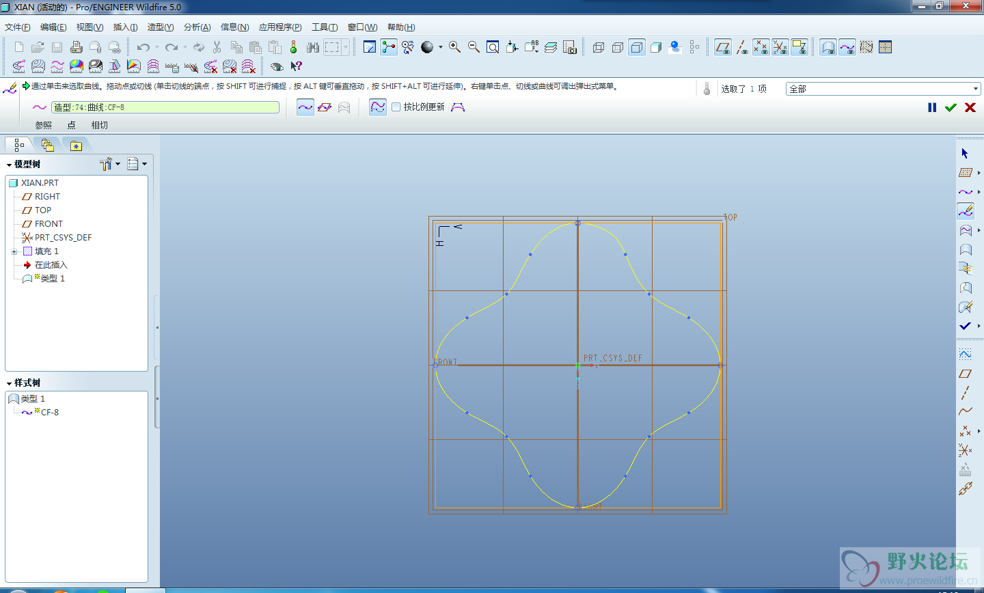Click the curve control points icon
The height and width of the screenshot is (593, 984).
click(458, 107)
